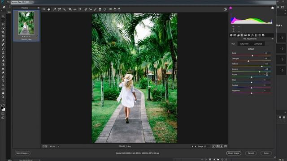Image resolution: width=287 pixels, height=161 pixels.
Task: Toggle shadow clipping warning on histogram
Action: tap(230, 8)
